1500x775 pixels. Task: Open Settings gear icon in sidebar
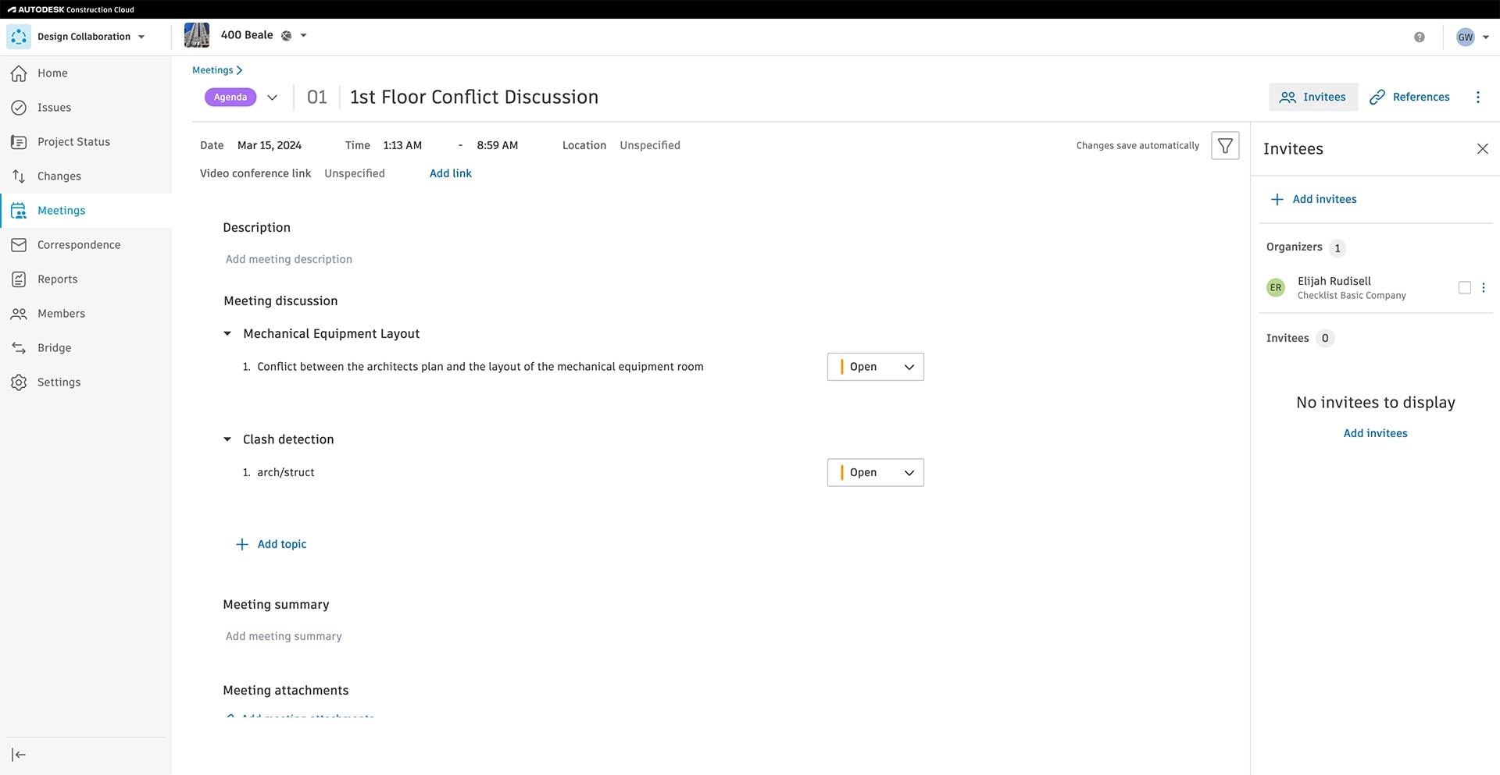19,382
